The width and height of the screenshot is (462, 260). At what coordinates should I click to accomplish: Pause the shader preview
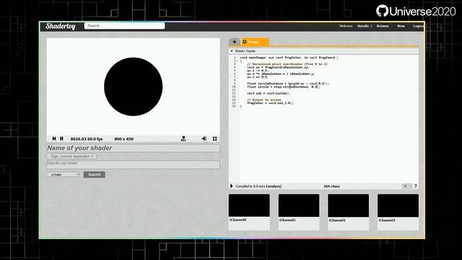point(61,139)
